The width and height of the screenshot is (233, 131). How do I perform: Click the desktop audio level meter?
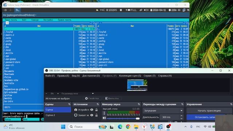click(123, 112)
